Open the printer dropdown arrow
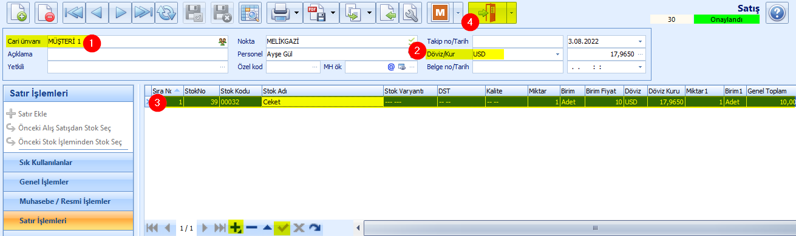The height and width of the screenshot is (236, 796). (x=296, y=13)
